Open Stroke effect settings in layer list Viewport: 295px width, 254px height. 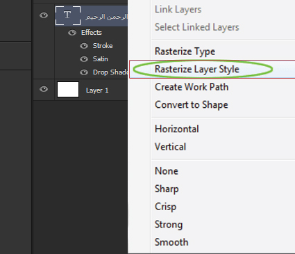(x=103, y=46)
